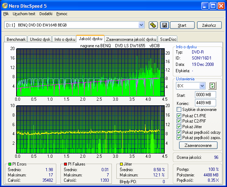Uncheck Pokaż C1/PIE option
This screenshot has width=227, height=187.
(179, 116)
